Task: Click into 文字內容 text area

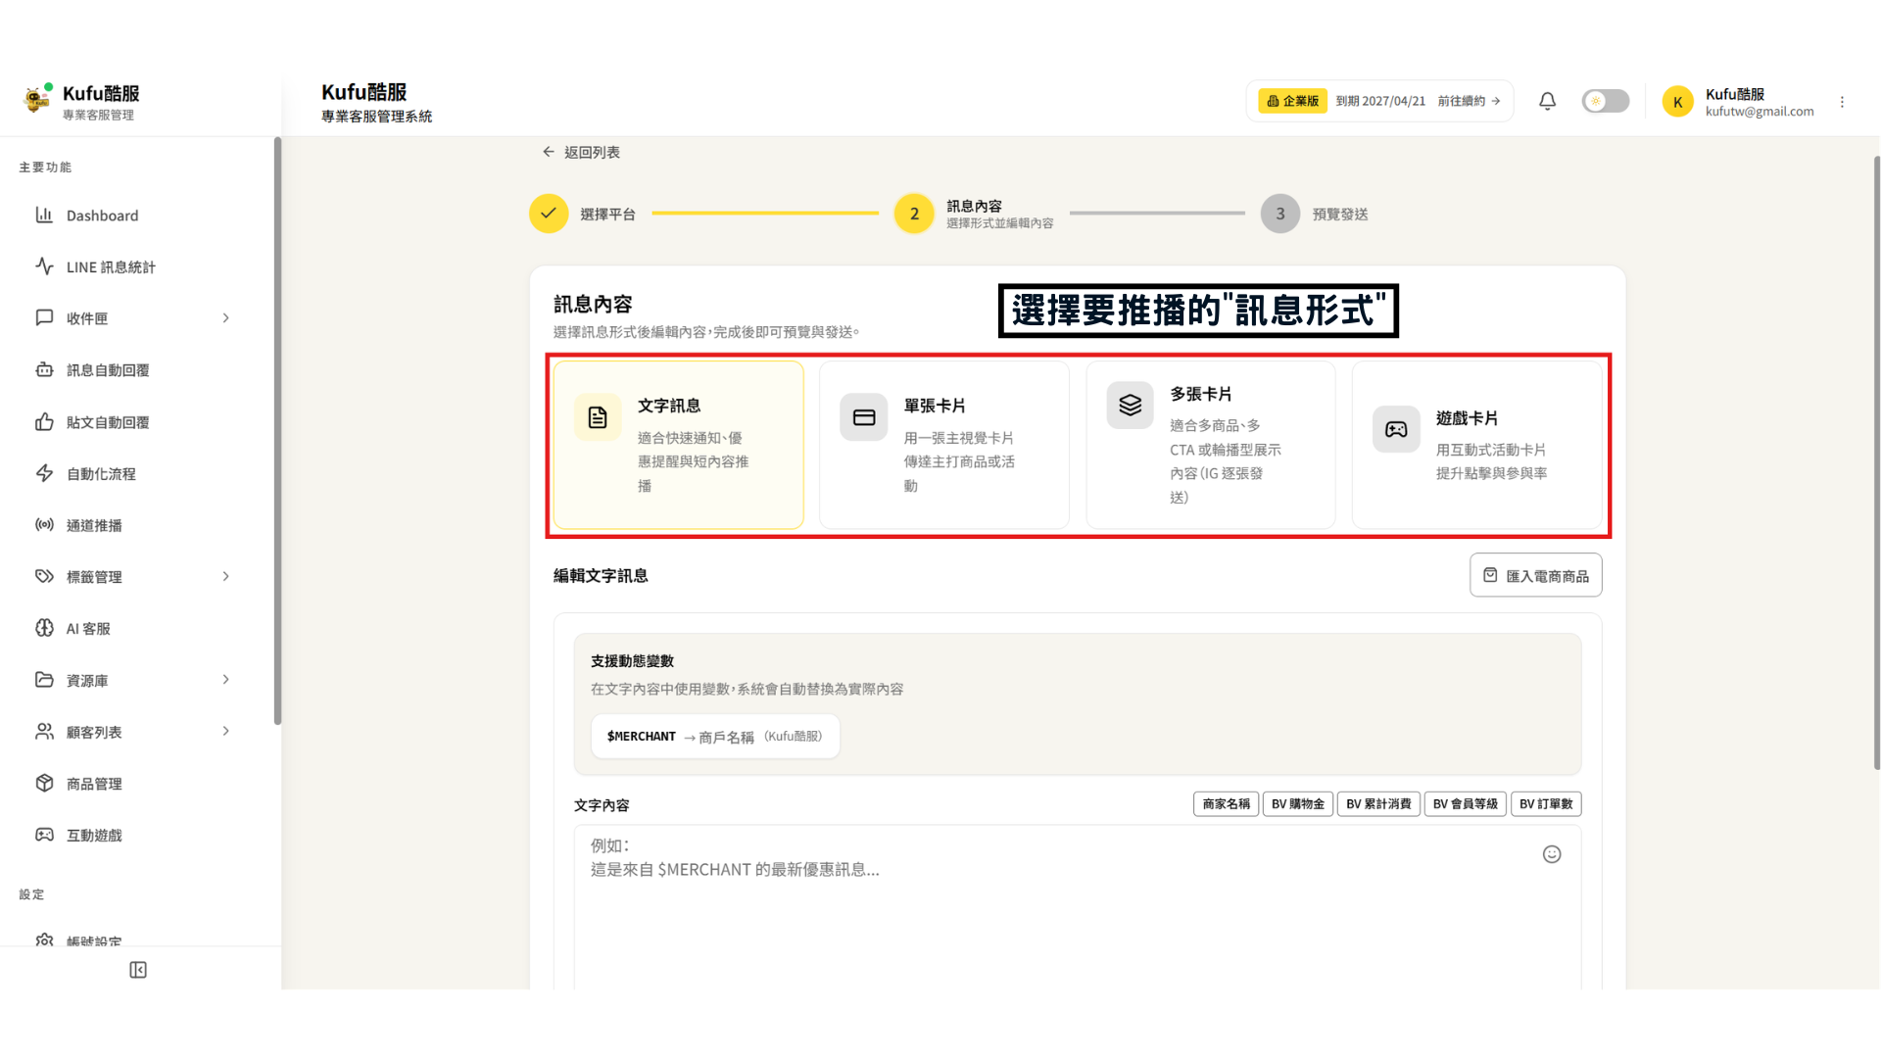Action: pyautogui.click(x=1077, y=906)
